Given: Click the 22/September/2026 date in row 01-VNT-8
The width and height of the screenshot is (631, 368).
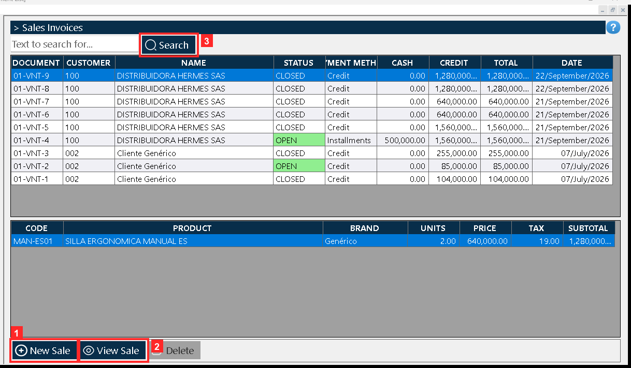Looking at the screenshot, I should (572, 88).
